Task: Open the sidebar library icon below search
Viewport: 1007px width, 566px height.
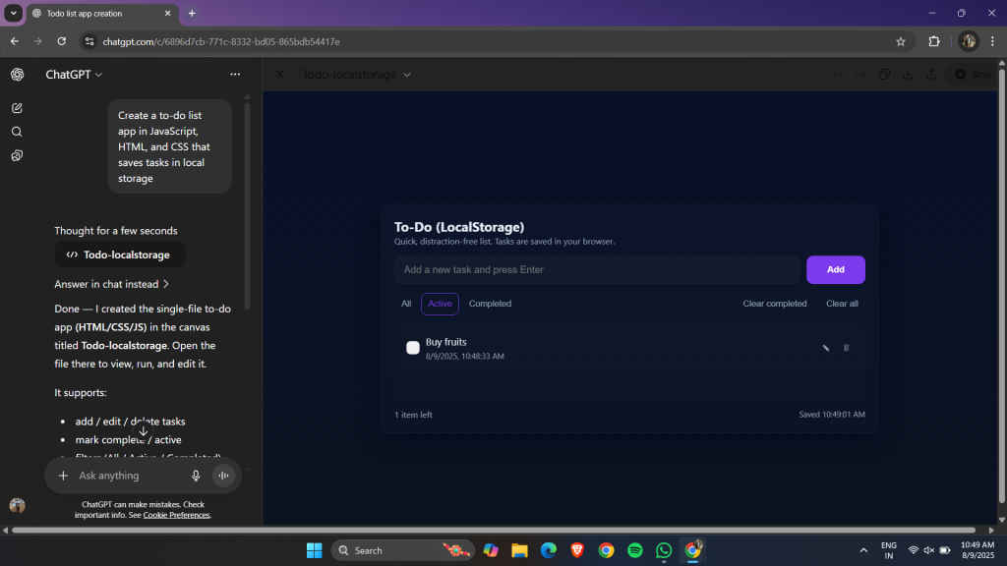Action: [x=17, y=155]
